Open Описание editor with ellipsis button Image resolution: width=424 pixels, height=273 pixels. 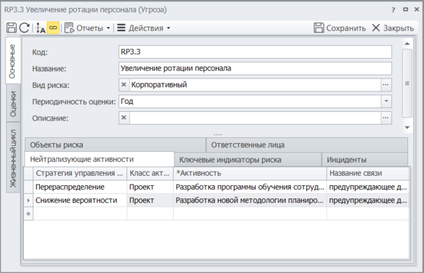[385, 118]
